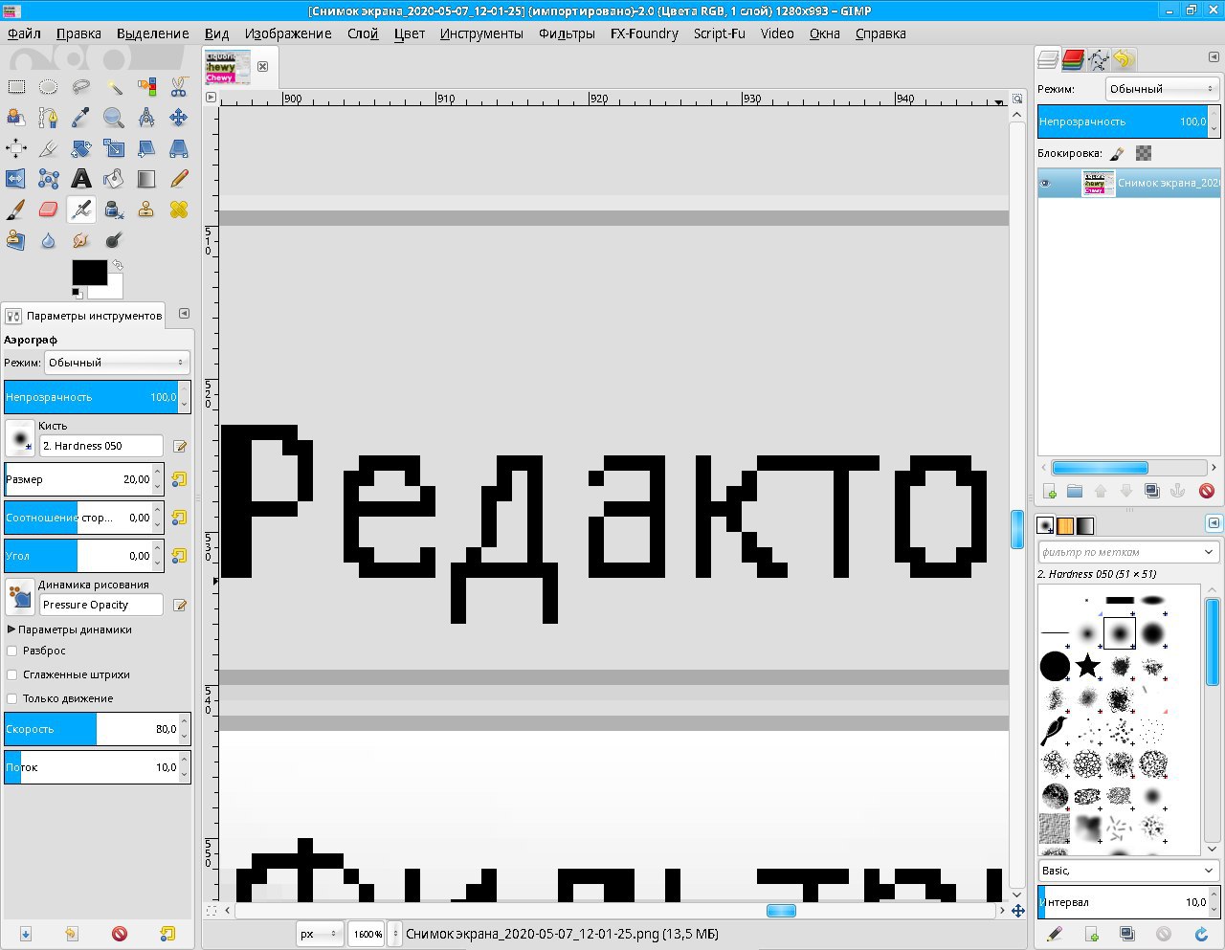Viewport: 1225px width, 950px height.
Task: Switch to the Undo History tab
Action: 1124,60
